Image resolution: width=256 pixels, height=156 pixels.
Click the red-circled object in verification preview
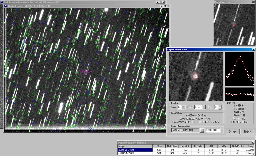pos(196,76)
